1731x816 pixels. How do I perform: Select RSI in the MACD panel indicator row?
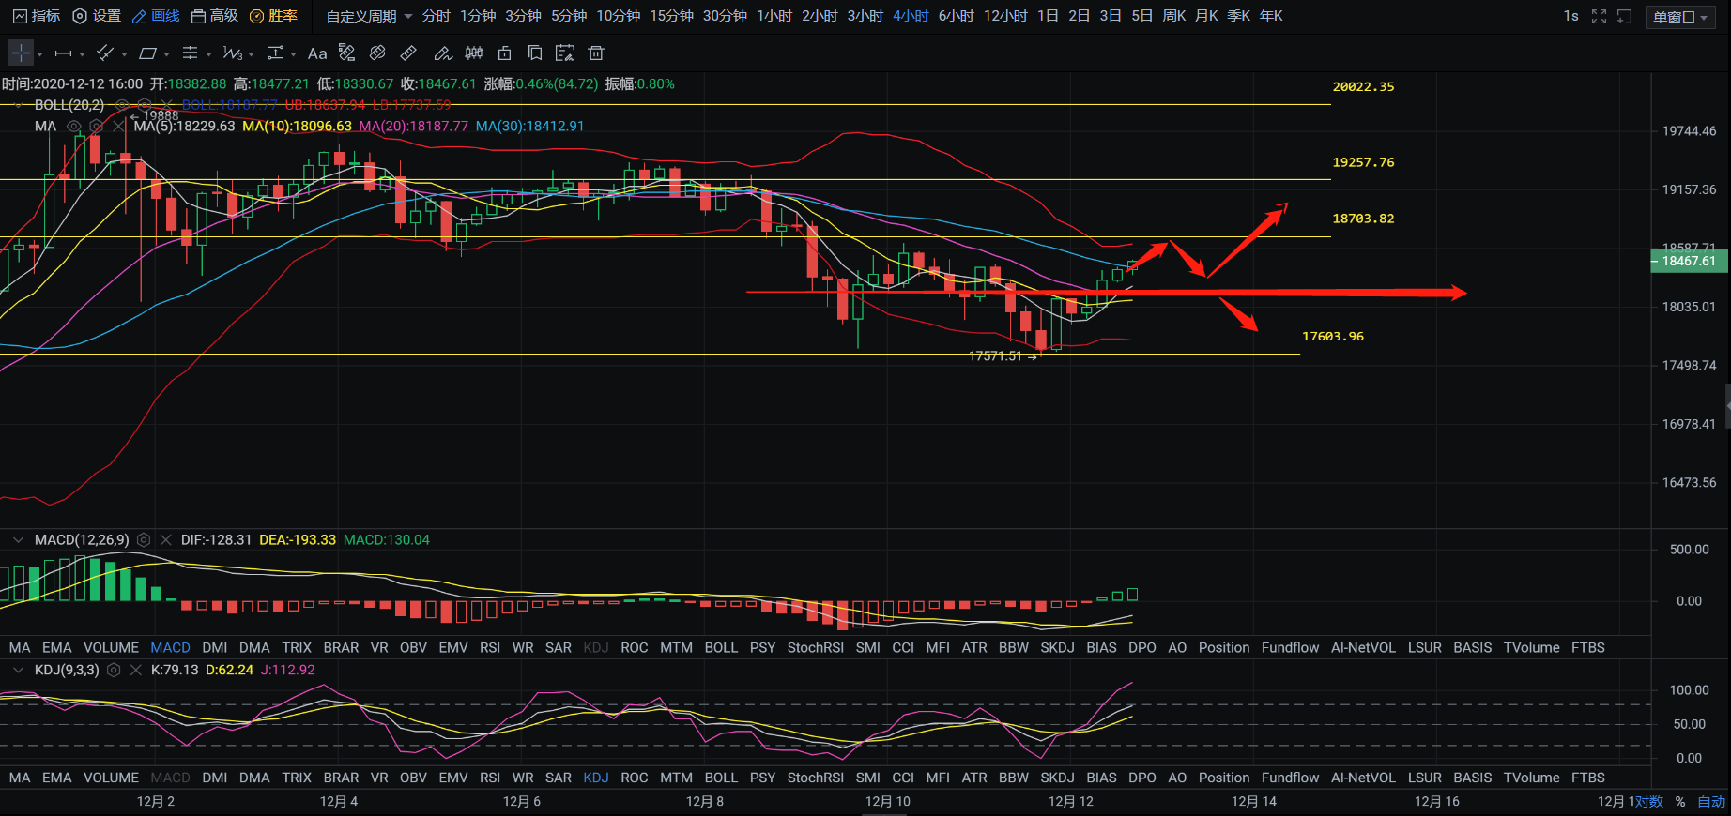click(489, 648)
